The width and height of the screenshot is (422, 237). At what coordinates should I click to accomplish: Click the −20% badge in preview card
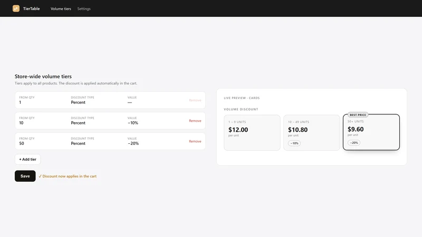pos(354,143)
